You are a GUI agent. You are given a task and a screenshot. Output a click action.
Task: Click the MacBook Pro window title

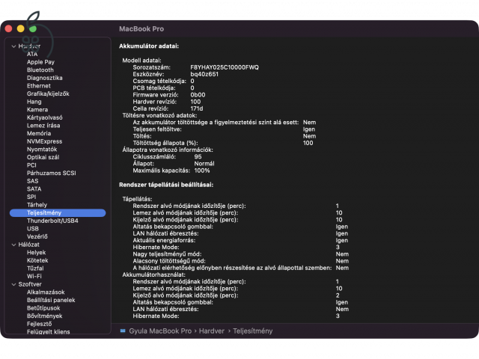pos(141,29)
